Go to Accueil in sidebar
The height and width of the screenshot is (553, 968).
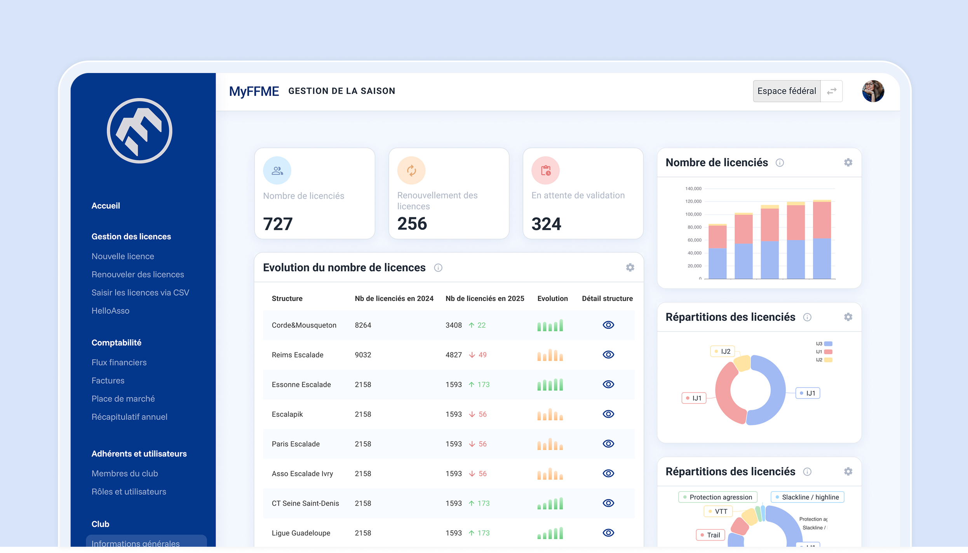pos(106,206)
